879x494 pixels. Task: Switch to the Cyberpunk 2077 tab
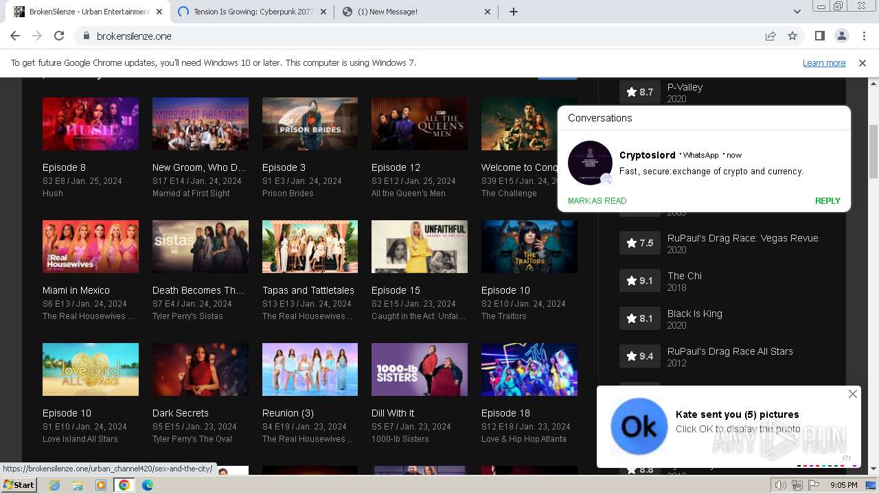point(252,12)
